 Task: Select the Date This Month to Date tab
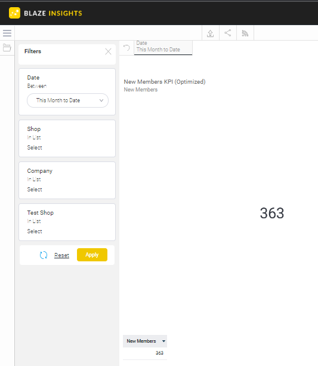click(x=163, y=48)
